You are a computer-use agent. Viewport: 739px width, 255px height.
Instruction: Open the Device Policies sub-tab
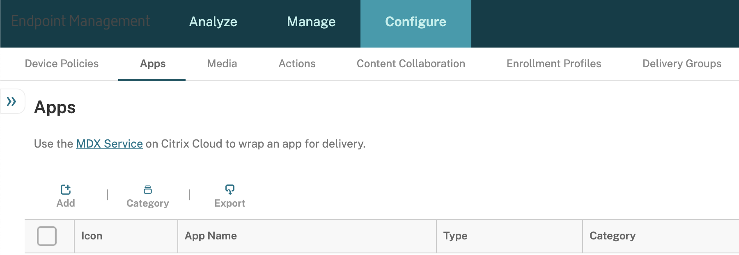pos(62,64)
